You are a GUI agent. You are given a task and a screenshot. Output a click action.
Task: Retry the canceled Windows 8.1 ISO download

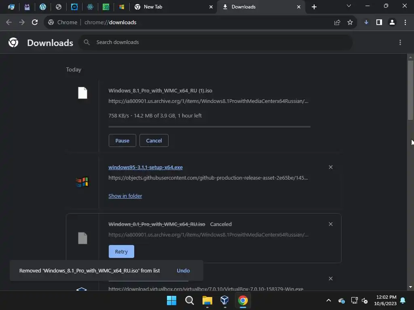tap(121, 251)
